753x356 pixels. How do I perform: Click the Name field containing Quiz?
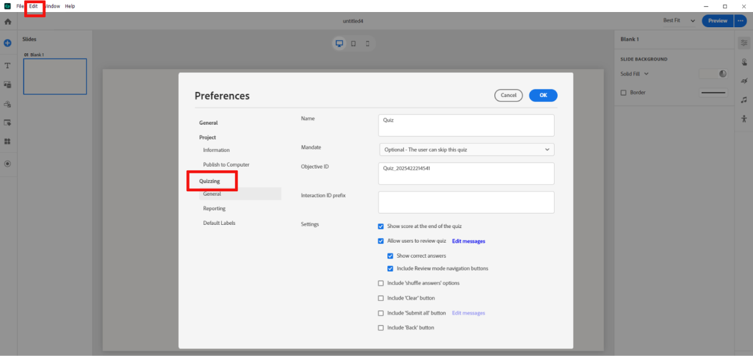coord(467,125)
